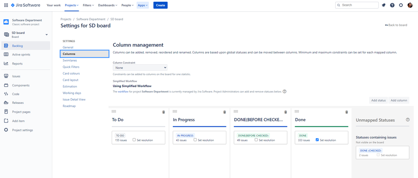
Task: Delete the Done column
Action: click(x=346, y=112)
